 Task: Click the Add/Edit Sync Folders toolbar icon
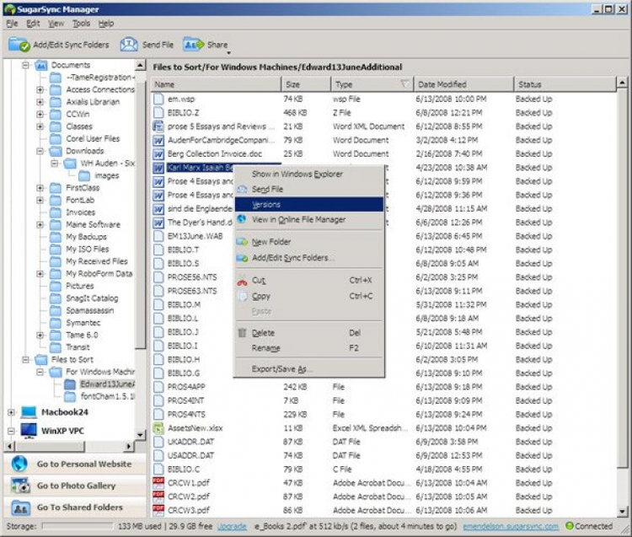[x=18, y=45]
